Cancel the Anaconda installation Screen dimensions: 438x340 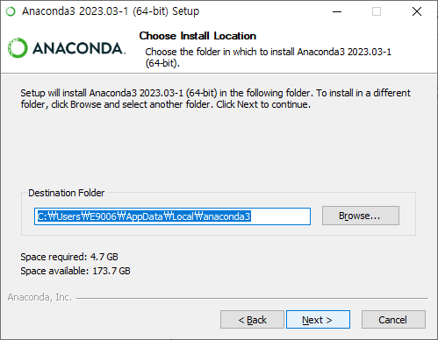click(x=393, y=320)
